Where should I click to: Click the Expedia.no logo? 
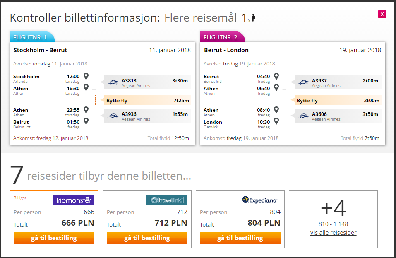click(x=259, y=200)
